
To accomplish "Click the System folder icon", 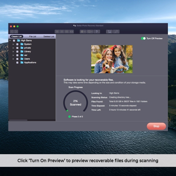I will click(x=22, y=44).
